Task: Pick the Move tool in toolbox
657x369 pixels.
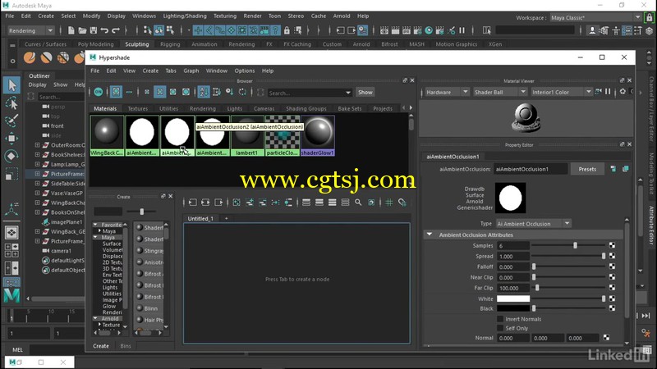Action: click(x=11, y=138)
